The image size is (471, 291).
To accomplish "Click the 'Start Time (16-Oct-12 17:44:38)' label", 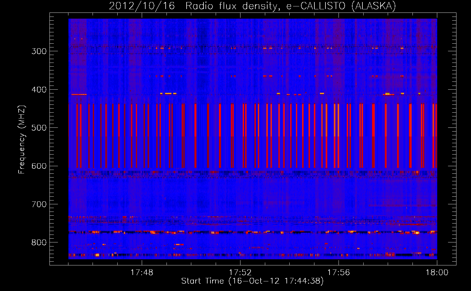I will point(252,281).
